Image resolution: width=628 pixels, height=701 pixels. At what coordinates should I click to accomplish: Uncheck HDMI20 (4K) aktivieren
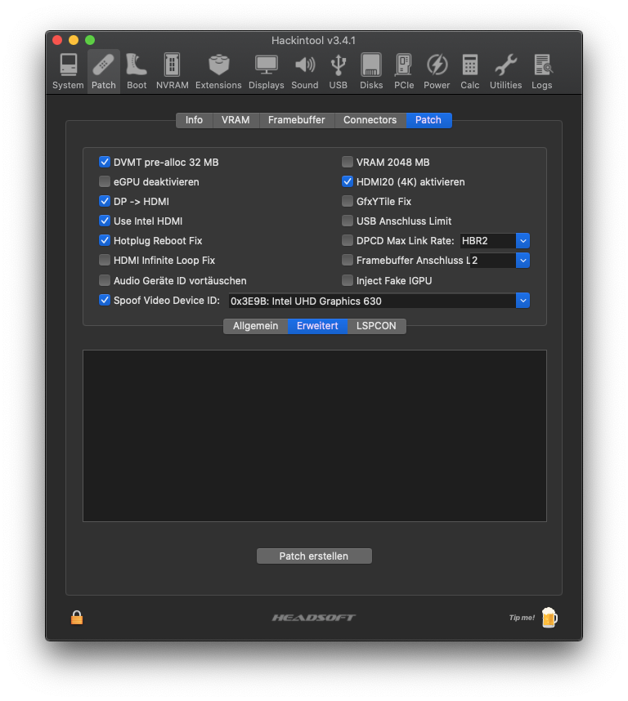(x=347, y=181)
